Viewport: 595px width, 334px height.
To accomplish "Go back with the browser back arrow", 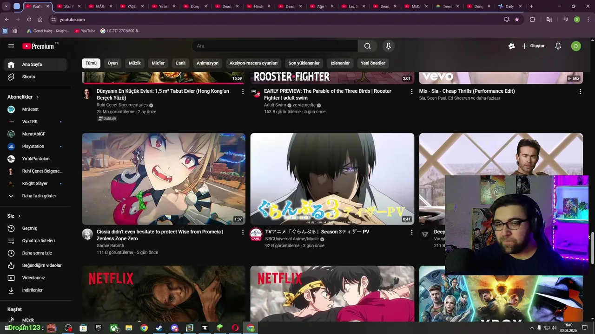I will pos(7,19).
